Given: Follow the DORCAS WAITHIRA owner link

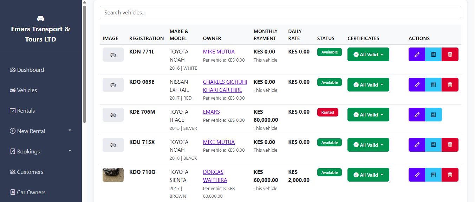Looking at the screenshot, I should tap(215, 176).
